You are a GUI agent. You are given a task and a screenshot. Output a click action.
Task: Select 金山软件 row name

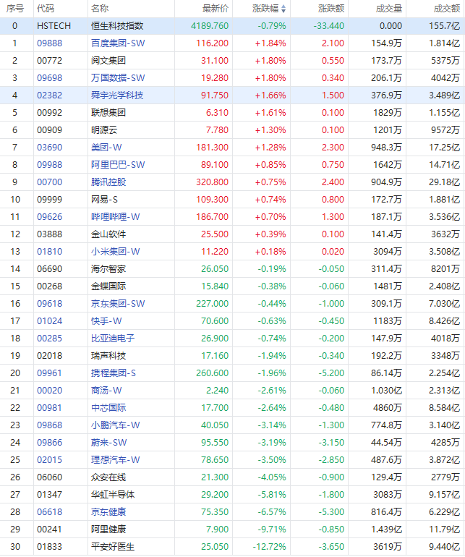click(x=108, y=234)
